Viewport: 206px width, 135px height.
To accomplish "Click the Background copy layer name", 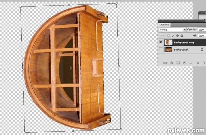I will 184,43.
